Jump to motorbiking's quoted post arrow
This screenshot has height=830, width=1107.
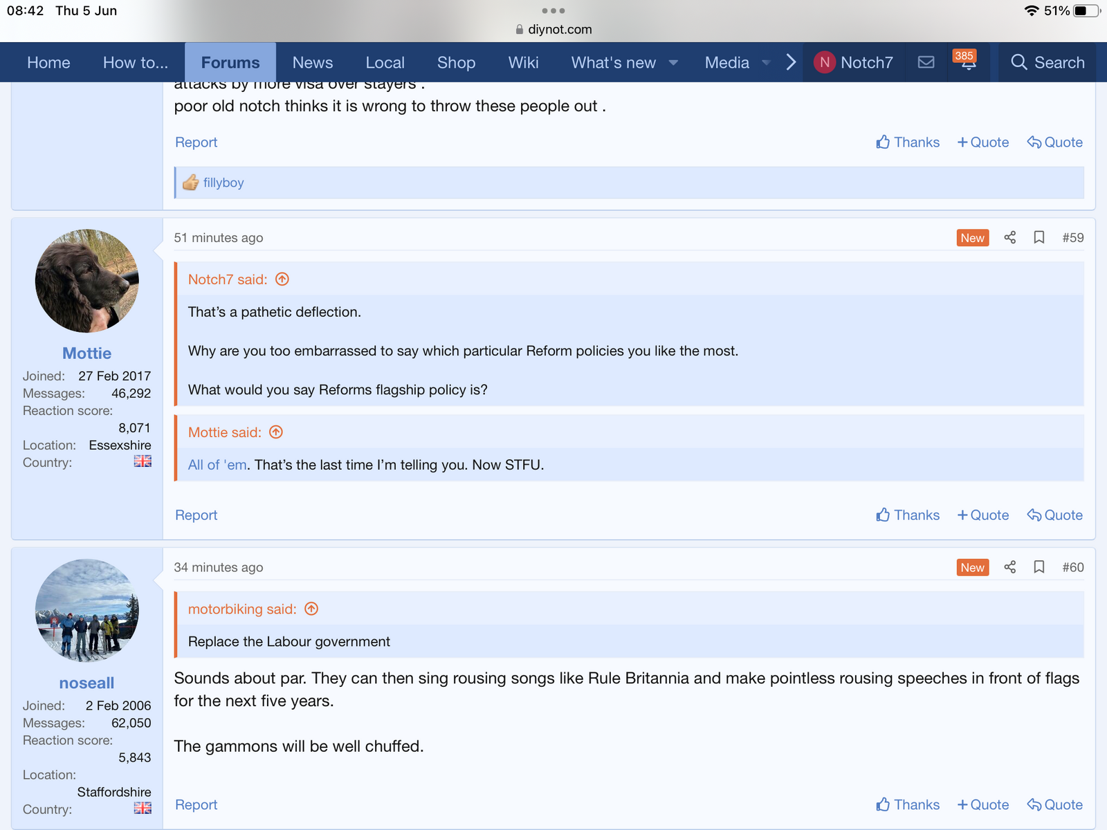tap(311, 609)
